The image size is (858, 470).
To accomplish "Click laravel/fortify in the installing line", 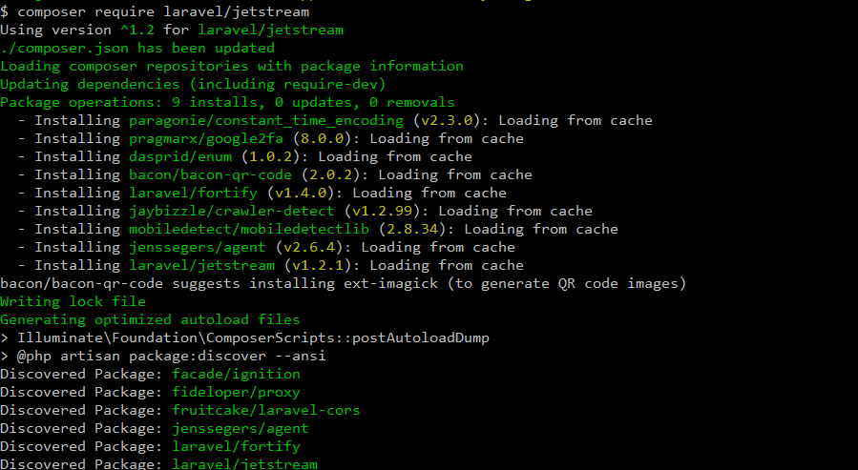I will (193, 193).
